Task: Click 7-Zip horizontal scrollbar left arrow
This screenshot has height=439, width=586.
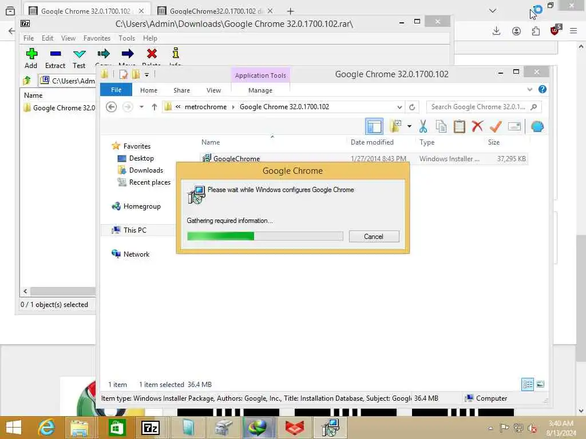Action: (25, 291)
